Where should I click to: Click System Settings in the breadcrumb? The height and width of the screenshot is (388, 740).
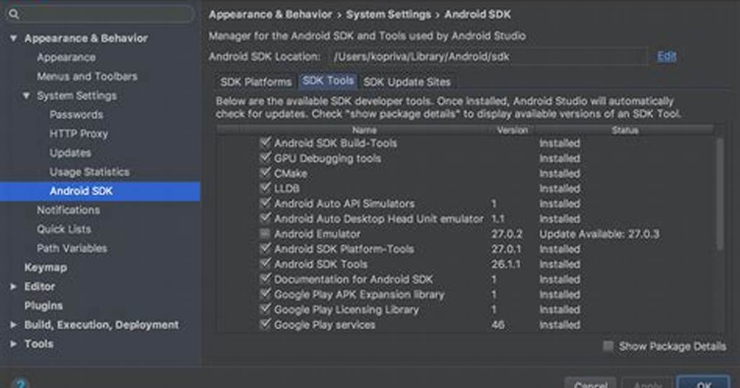(x=389, y=15)
